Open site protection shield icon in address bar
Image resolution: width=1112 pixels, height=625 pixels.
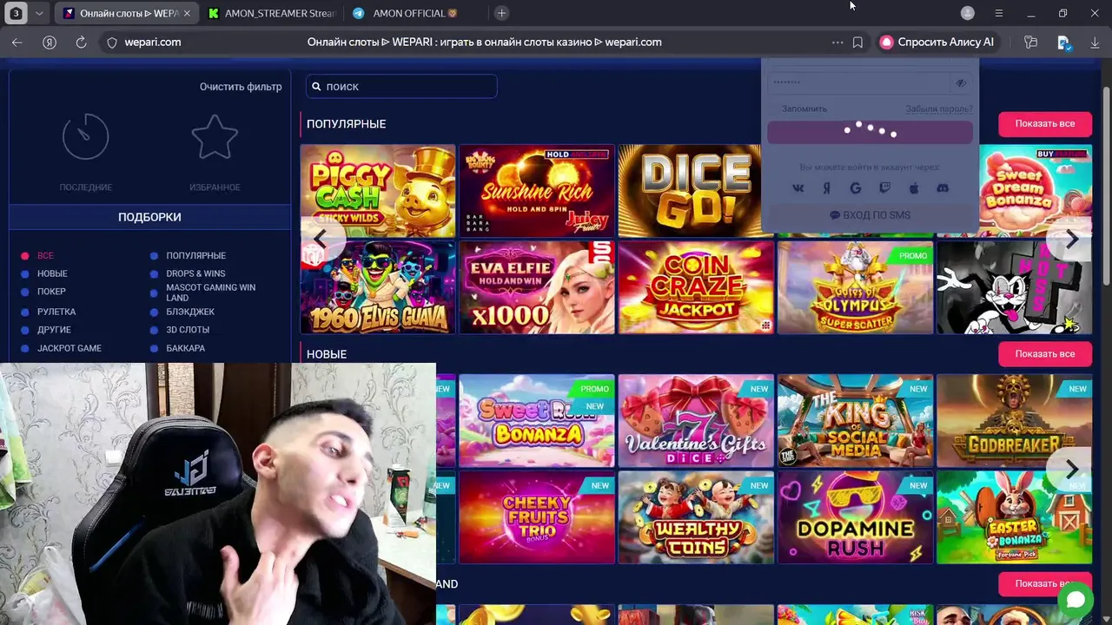coord(111,42)
